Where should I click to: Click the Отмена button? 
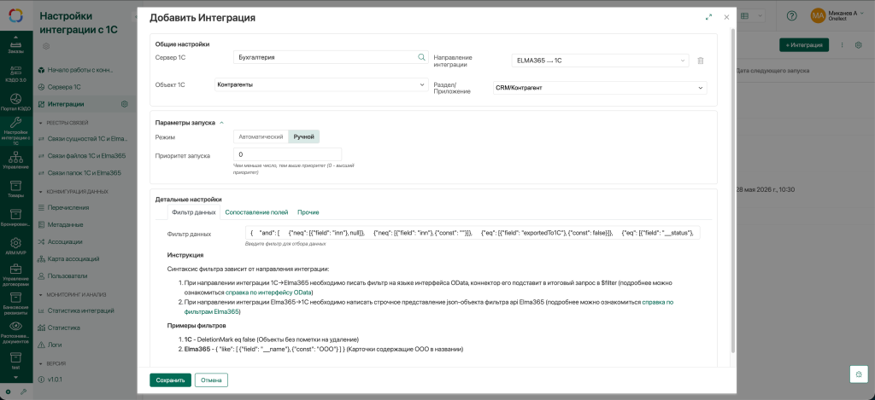(212, 380)
